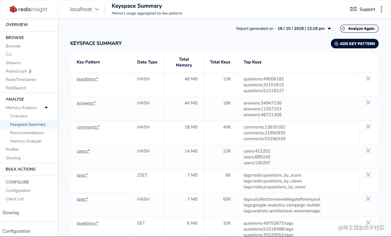Screen dimensions: 391x237
Task: Click top key users:422252
Action: pyautogui.click(x=257, y=151)
